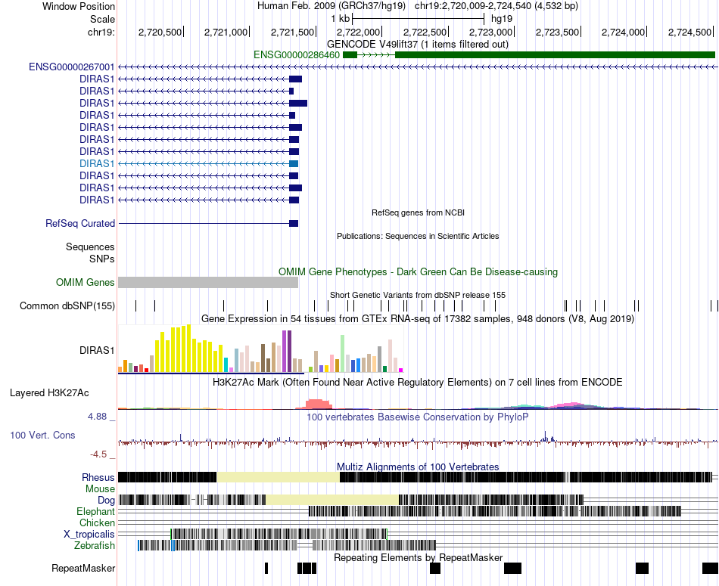Click the RepeatMasker track label
This screenshot has height=586, width=719.
point(83,568)
